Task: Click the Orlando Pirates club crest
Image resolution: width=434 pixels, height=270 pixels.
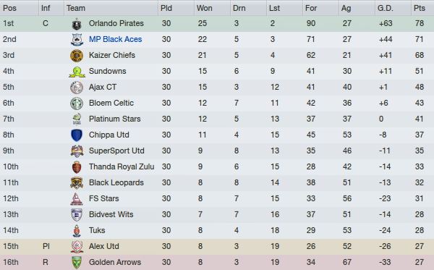Action: [77, 24]
